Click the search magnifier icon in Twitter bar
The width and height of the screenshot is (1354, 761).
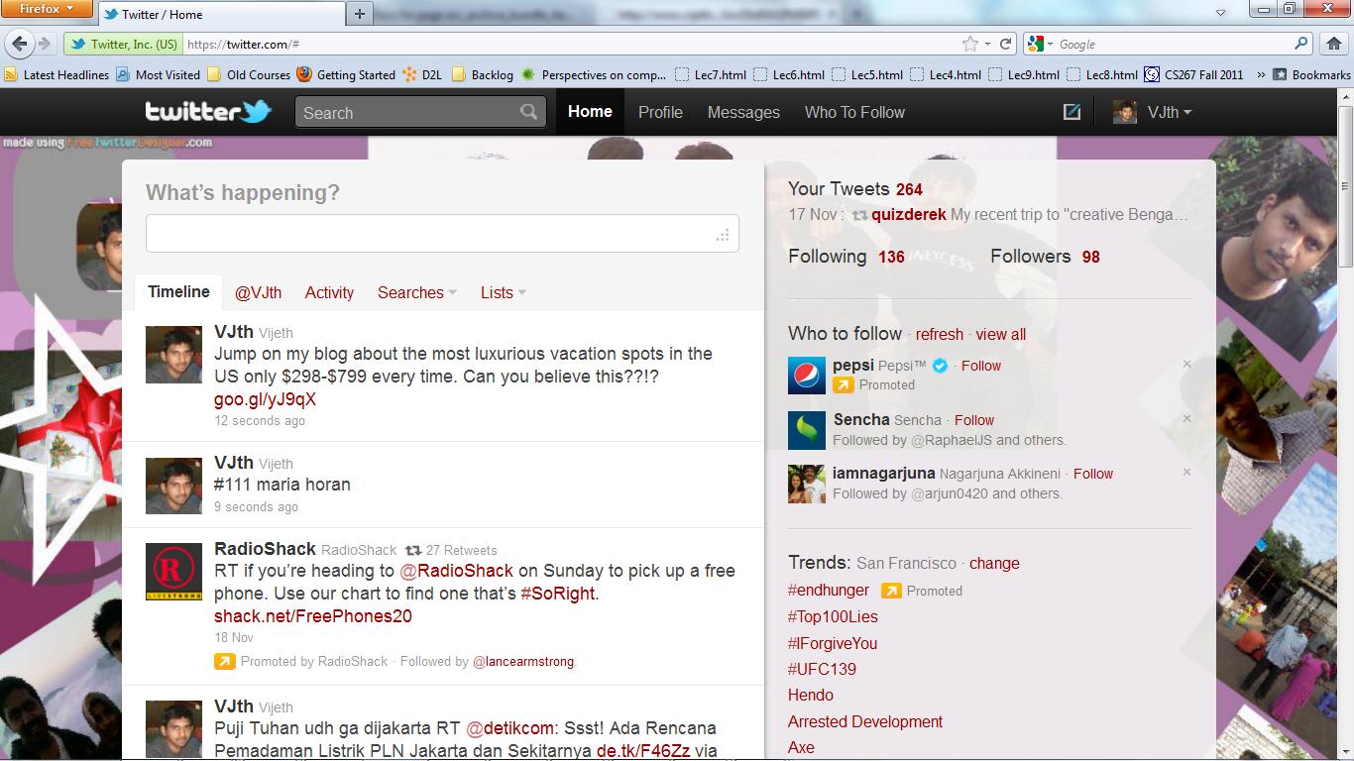pos(529,112)
